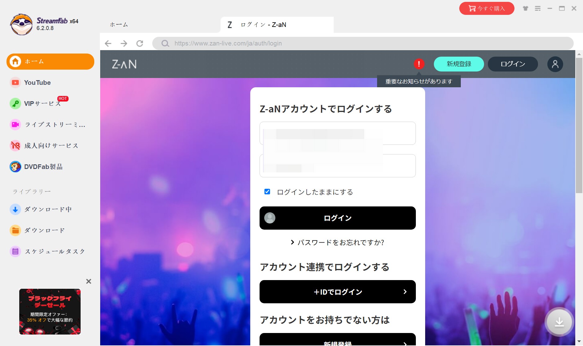Click the URL address bar
Image resolution: width=583 pixels, height=346 pixels.
(x=363, y=43)
